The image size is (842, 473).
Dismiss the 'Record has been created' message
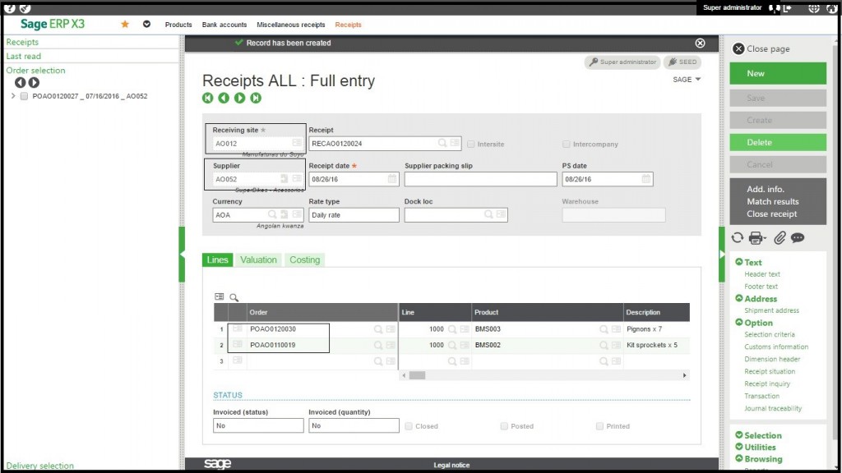700,43
